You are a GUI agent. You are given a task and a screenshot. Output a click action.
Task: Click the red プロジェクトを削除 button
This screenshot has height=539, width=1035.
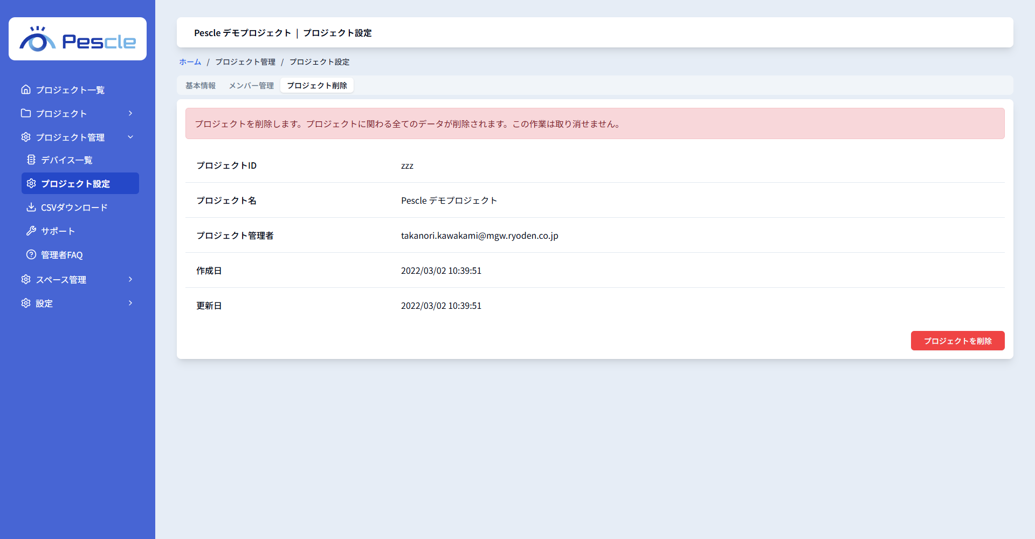[x=957, y=341]
